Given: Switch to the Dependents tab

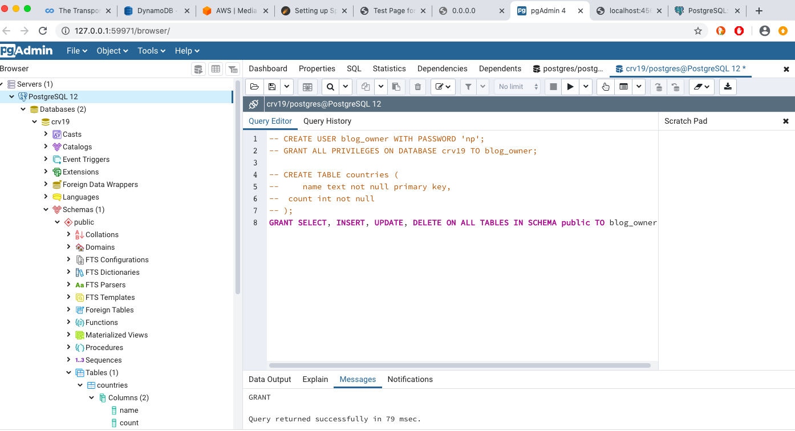Looking at the screenshot, I should [500, 68].
